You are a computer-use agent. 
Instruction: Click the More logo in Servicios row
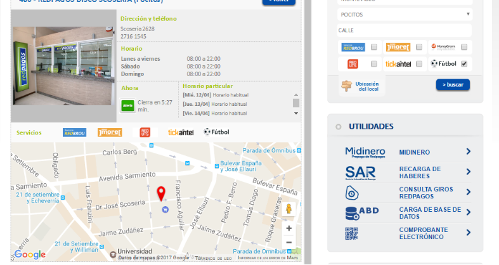(110, 132)
